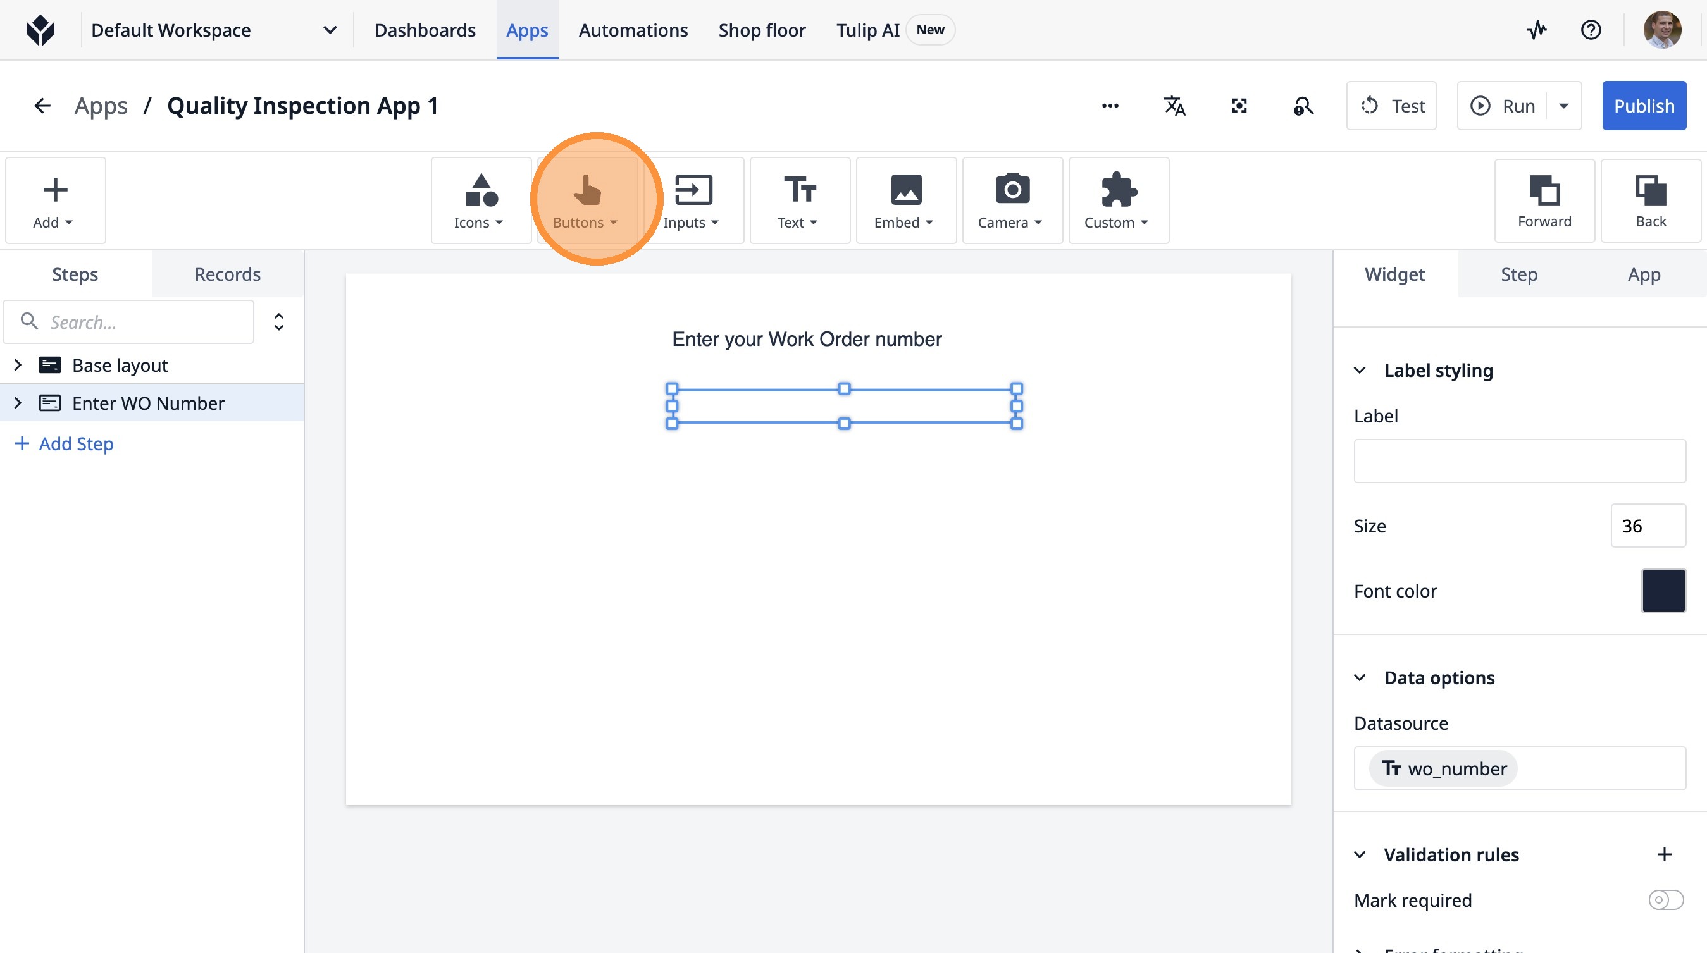Bring widget Forward
This screenshot has width=1707, height=953.
[x=1544, y=200]
